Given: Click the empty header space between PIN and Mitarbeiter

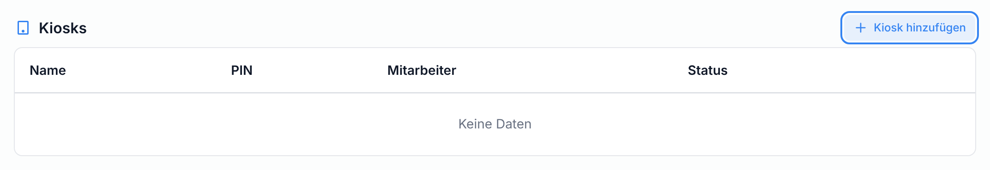Looking at the screenshot, I should point(320,70).
